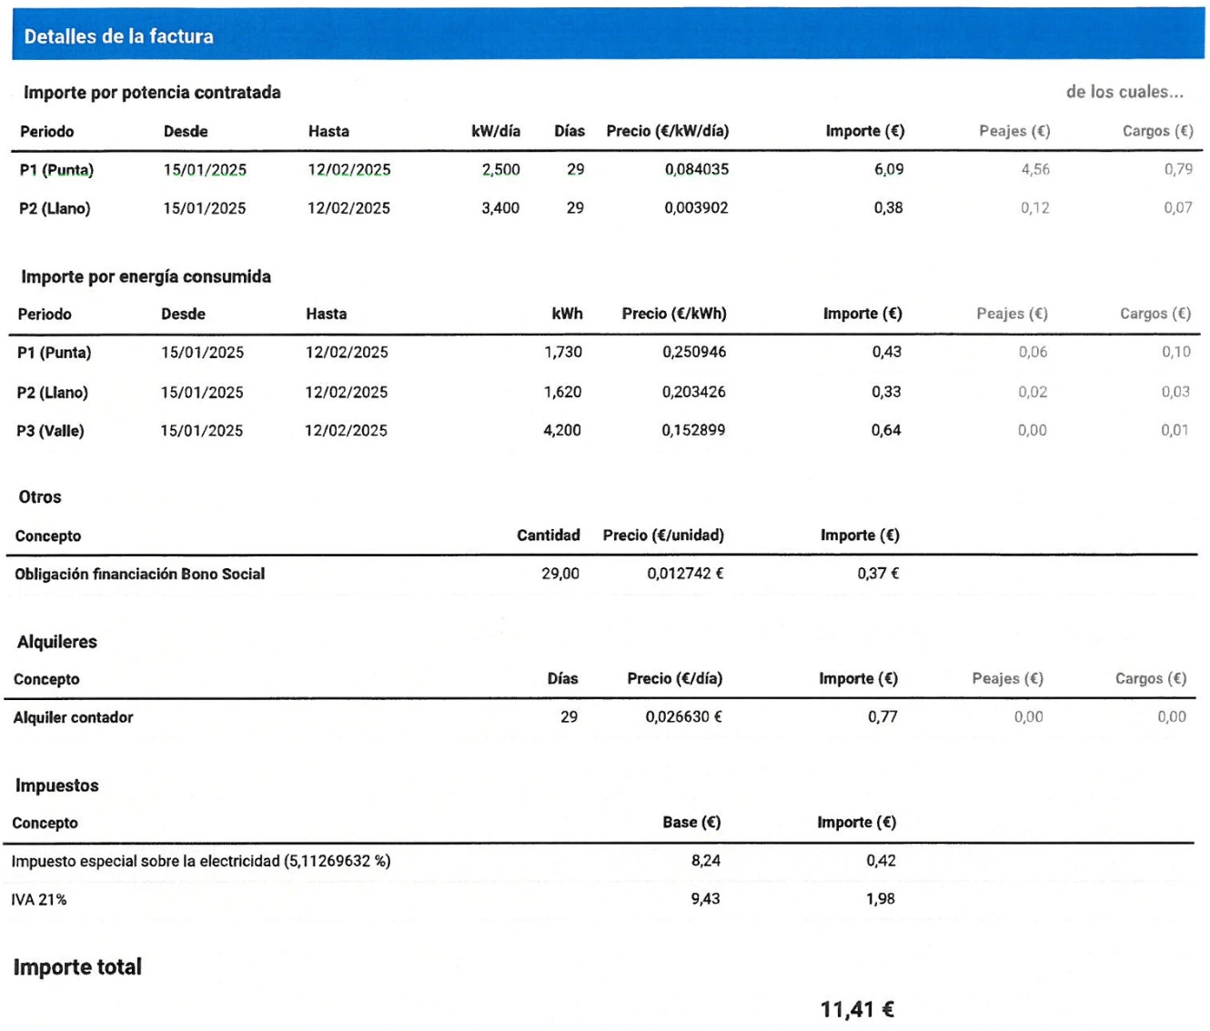
Task: Select the "Otros" section heading
Action: [40, 497]
